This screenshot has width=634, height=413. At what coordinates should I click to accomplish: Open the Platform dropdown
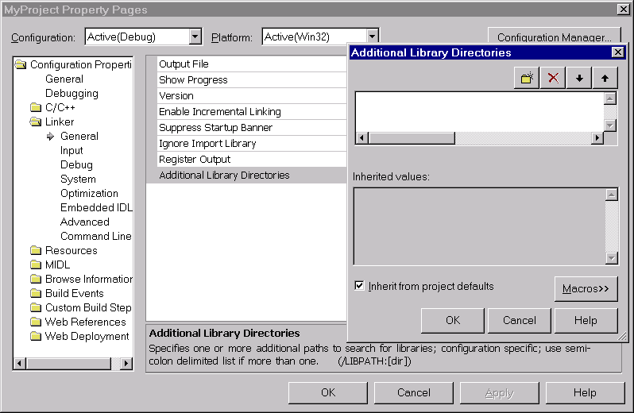coord(372,37)
